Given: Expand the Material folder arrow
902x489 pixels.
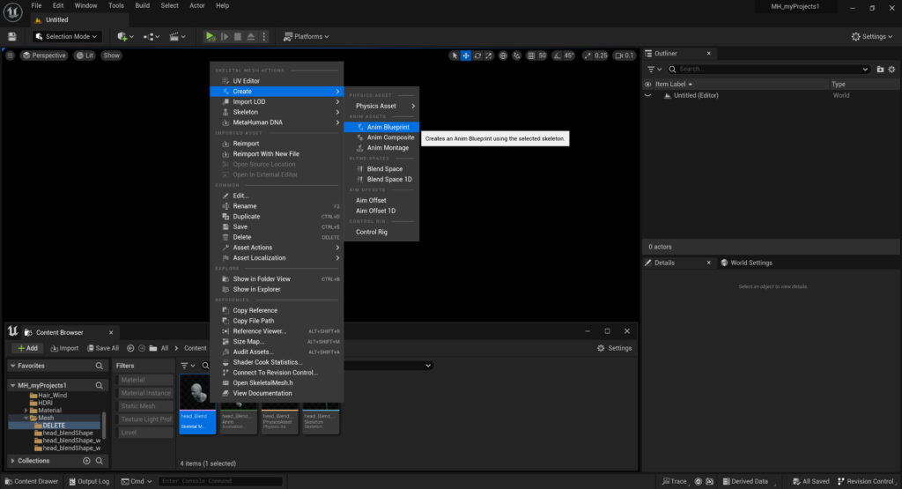Looking at the screenshot, I should point(26,411).
